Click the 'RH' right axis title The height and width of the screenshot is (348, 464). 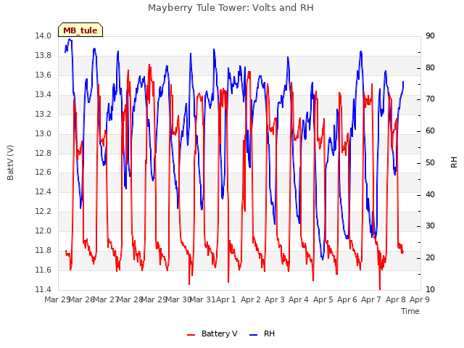[454, 162]
